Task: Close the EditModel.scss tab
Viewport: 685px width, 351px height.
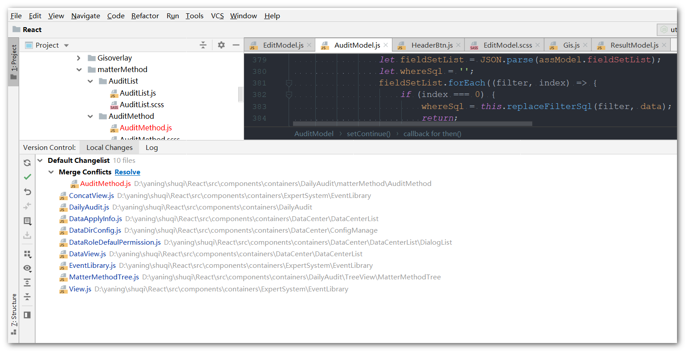Action: [x=538, y=45]
